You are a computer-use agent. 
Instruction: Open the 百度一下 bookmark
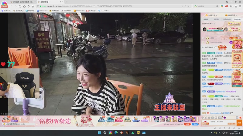pos(6,11)
